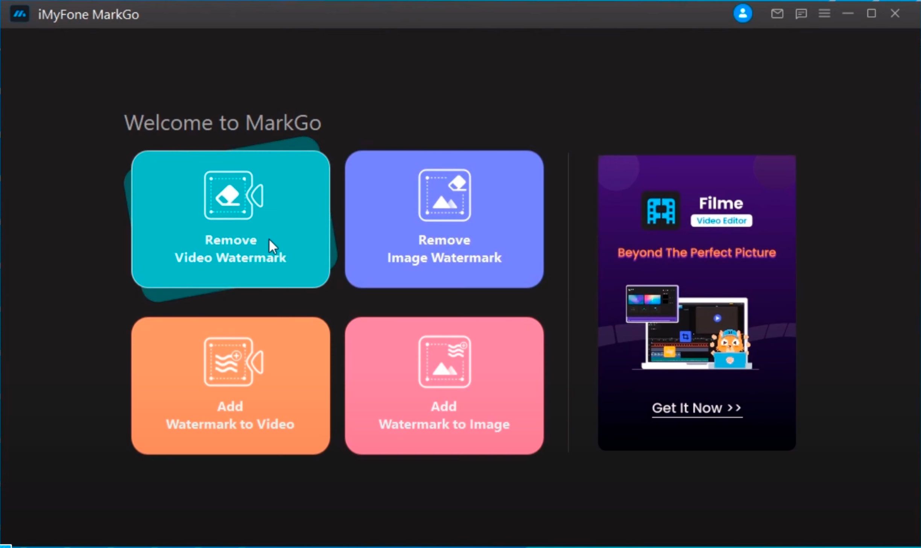Click the Filme Video Editor banner

pyautogui.click(x=696, y=302)
